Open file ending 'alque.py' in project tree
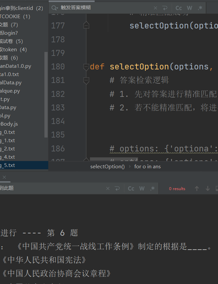This screenshot has width=218, height=284. (x=10, y=91)
